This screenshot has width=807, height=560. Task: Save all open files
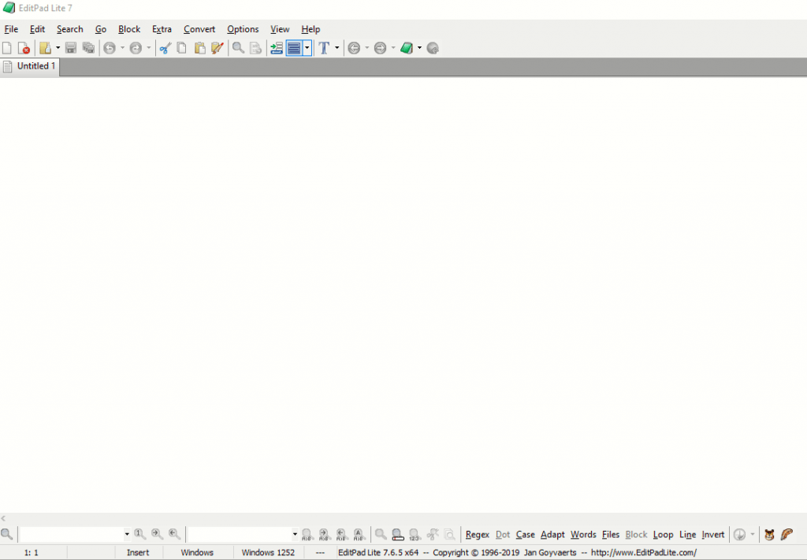point(88,48)
